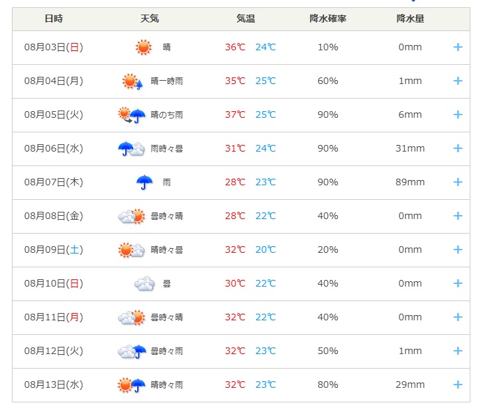Image resolution: width=479 pixels, height=411 pixels.
Task: Click the 降水確率 column header
Action: pos(328,19)
